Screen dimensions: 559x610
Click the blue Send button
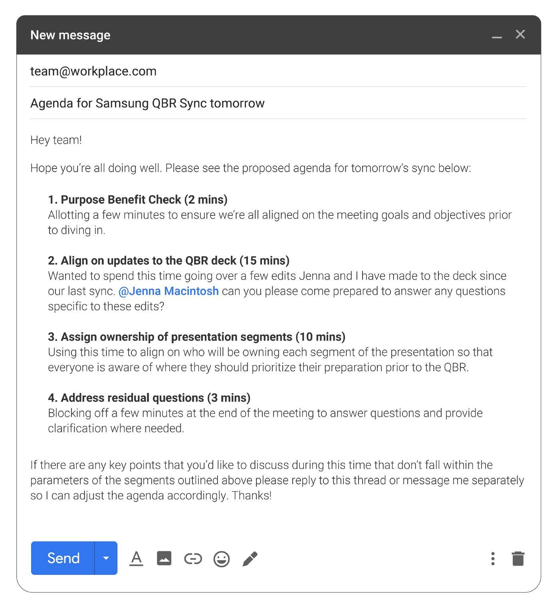pos(63,558)
